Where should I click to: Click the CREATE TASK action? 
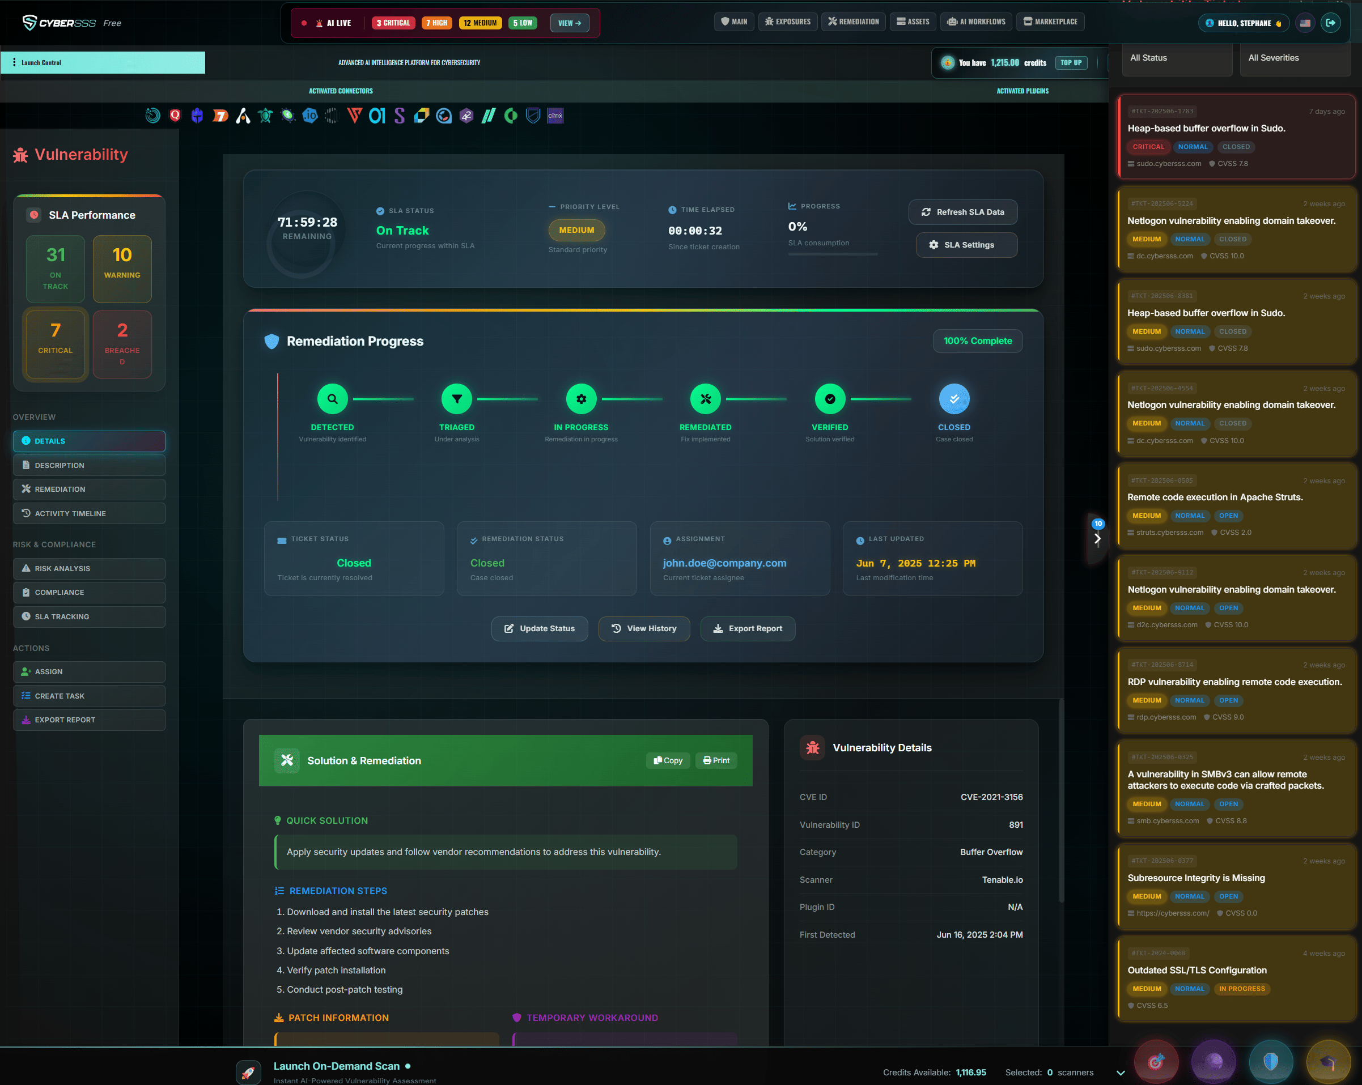click(89, 696)
